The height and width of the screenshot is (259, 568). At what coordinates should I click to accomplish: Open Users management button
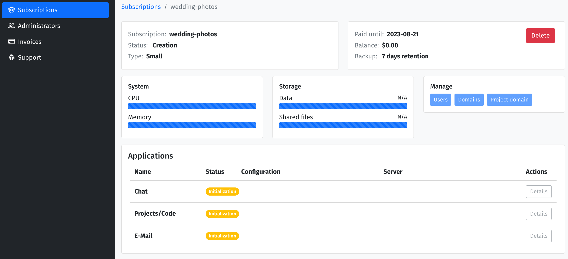tap(441, 100)
